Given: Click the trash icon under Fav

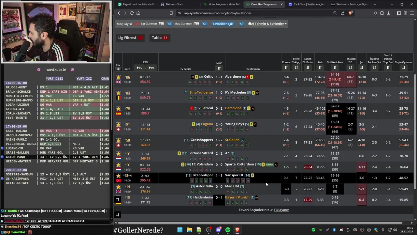Looking at the screenshot, I should [118, 69].
